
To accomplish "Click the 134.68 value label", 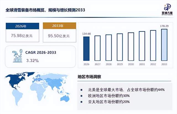I will point(86,34).
